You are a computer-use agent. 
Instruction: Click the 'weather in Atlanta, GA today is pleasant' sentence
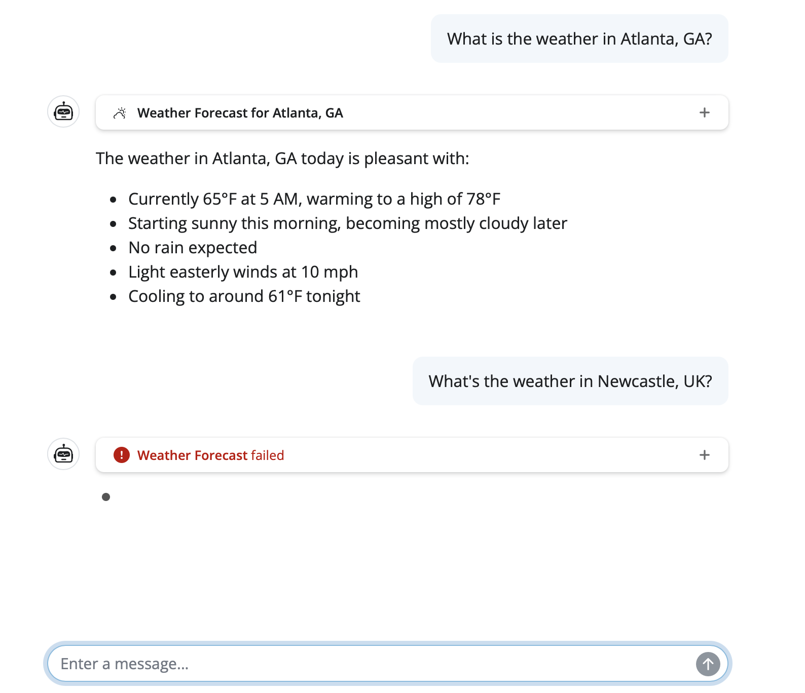tap(282, 159)
